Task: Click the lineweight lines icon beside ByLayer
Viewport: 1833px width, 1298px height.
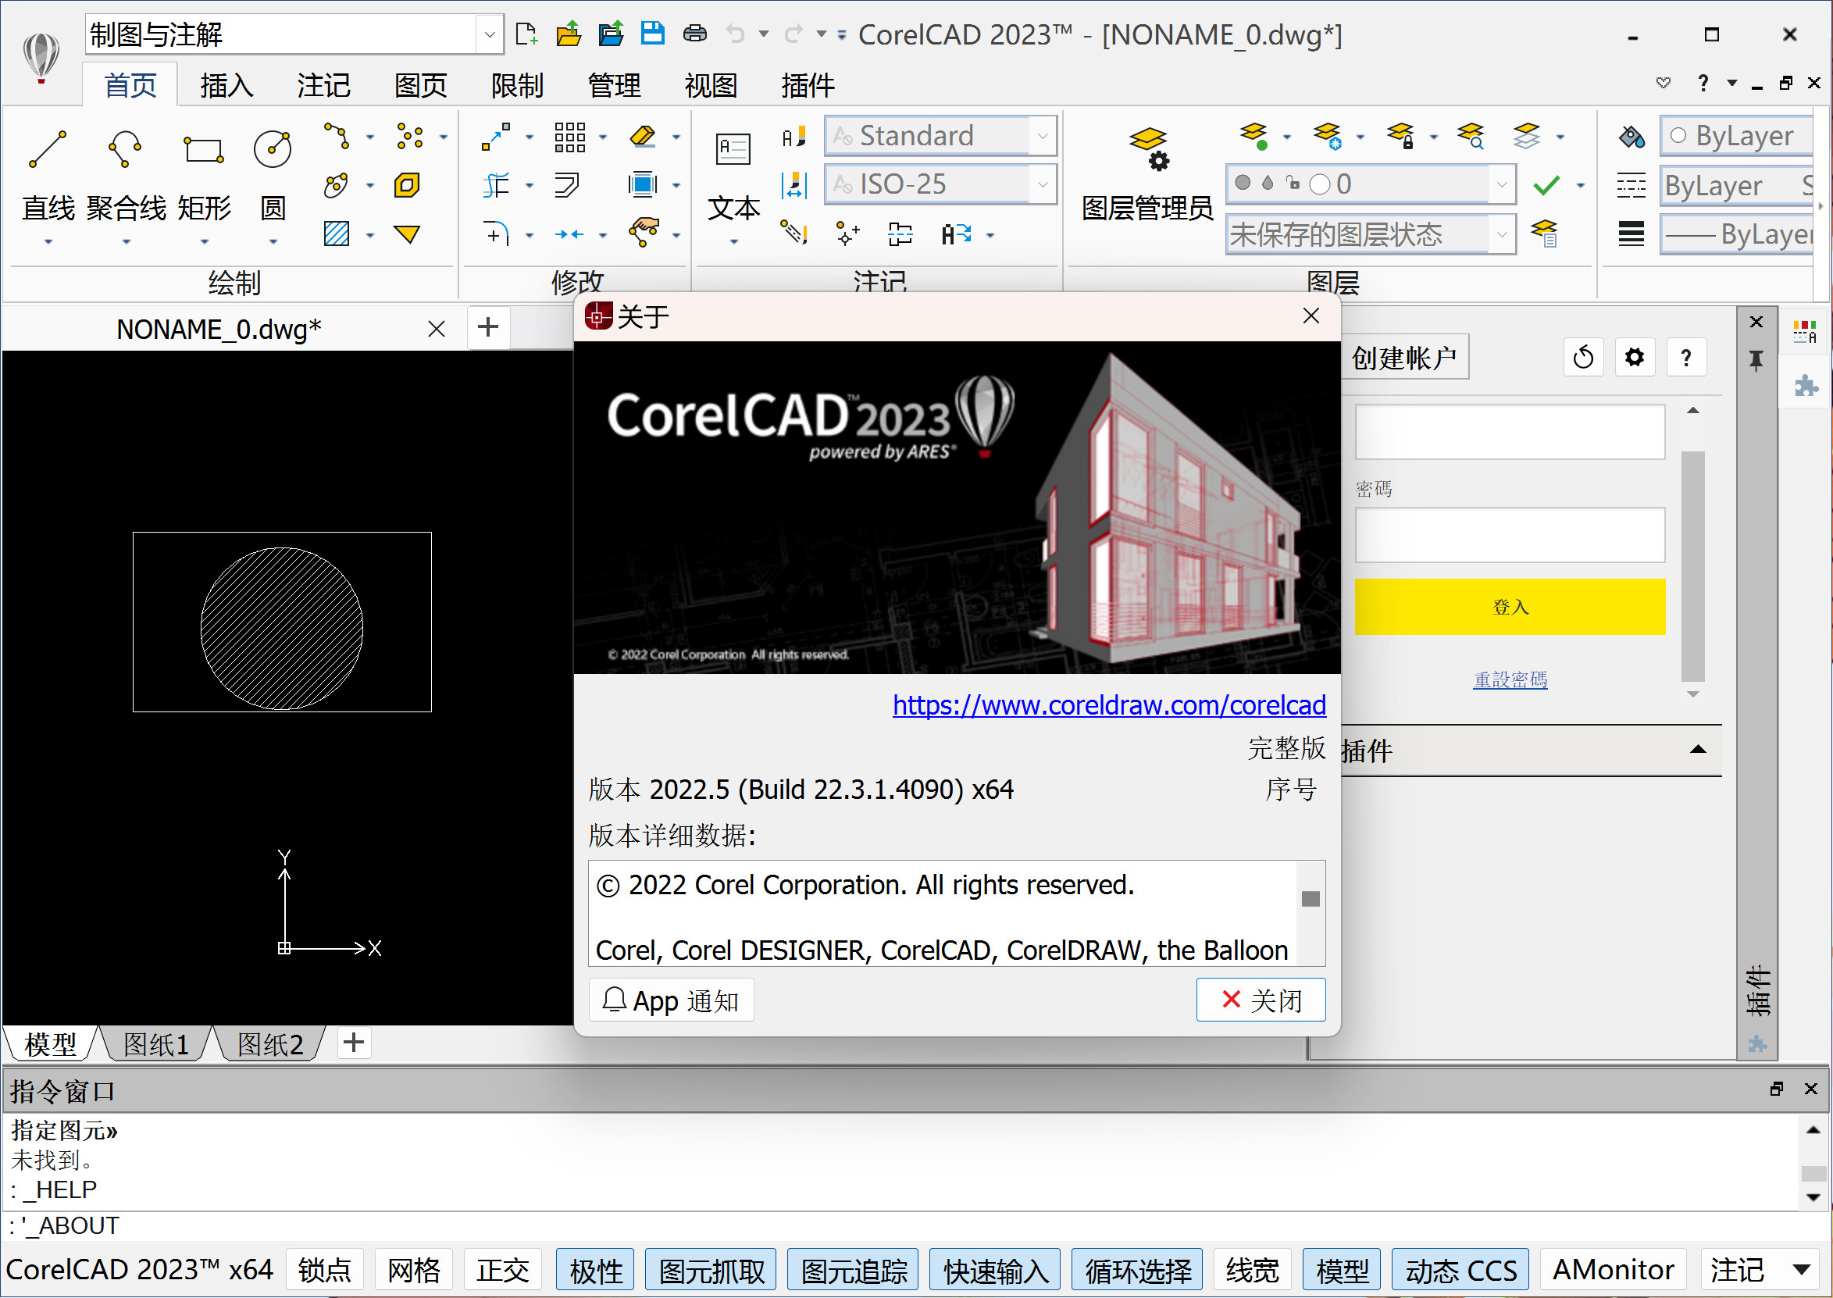Action: pos(1631,234)
